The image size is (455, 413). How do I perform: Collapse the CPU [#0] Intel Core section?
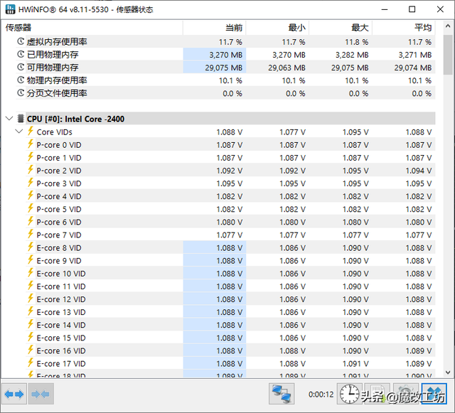pyautogui.click(x=9, y=119)
